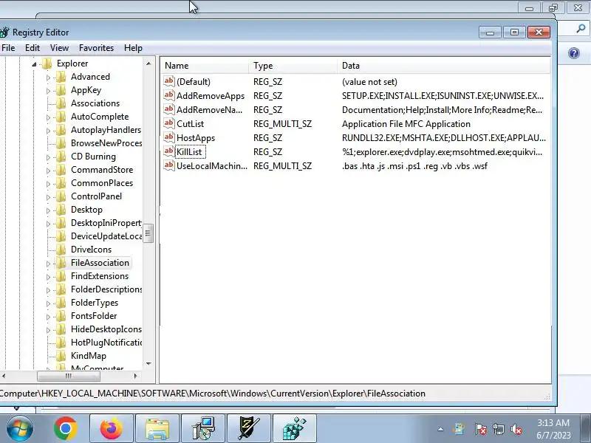
Task: Click the tree scroll down arrow
Action: [148, 364]
